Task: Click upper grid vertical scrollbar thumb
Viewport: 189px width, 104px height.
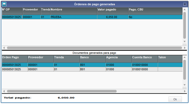Action: pos(185,25)
